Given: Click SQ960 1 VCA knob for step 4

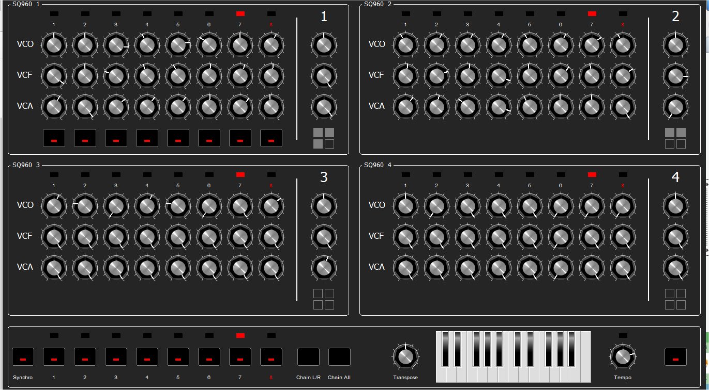Looking at the screenshot, I should coord(147,107).
